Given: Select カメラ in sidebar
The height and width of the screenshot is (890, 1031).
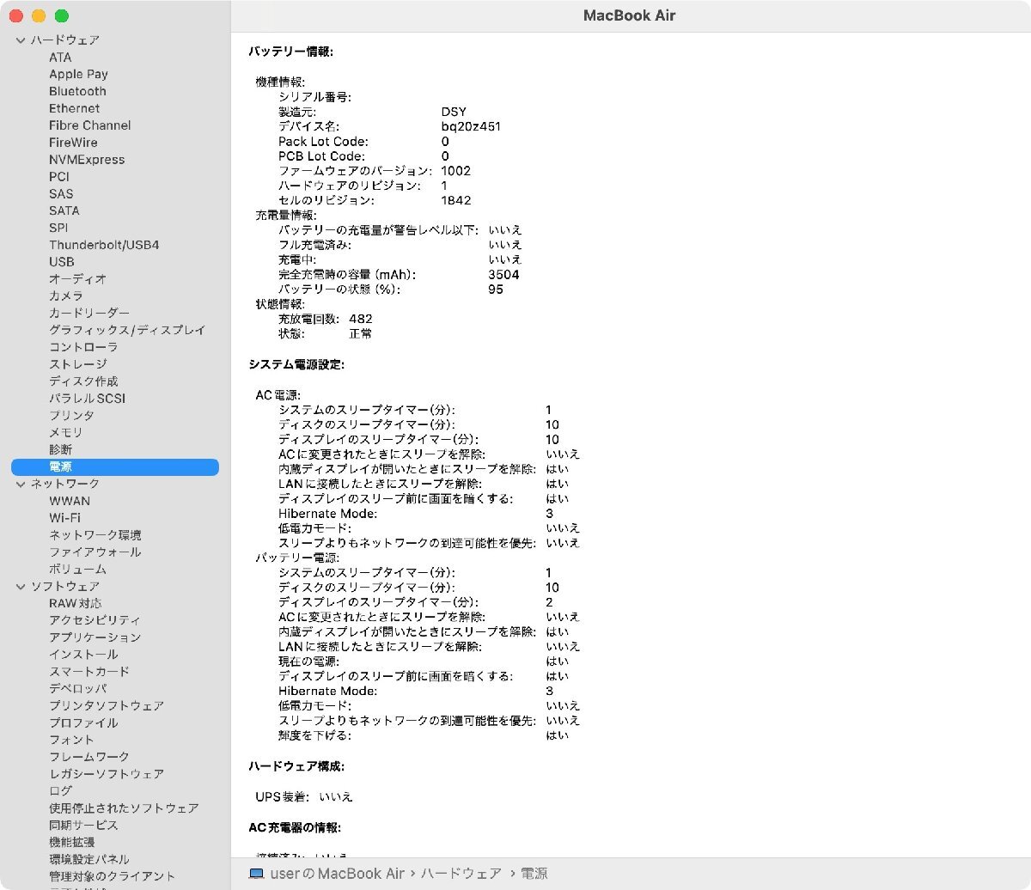Looking at the screenshot, I should [66, 296].
